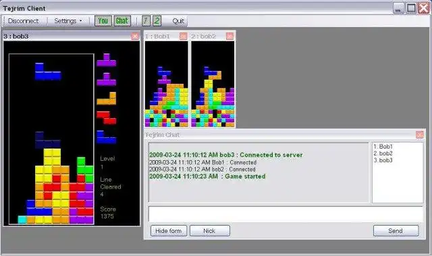
Task: Click the red Z next piece
Action: [107, 118]
